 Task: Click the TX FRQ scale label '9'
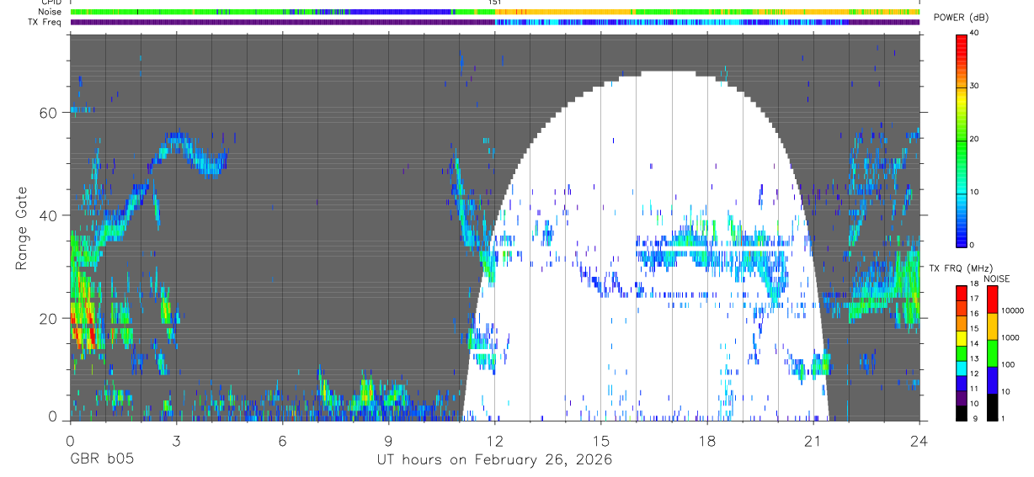(975, 419)
